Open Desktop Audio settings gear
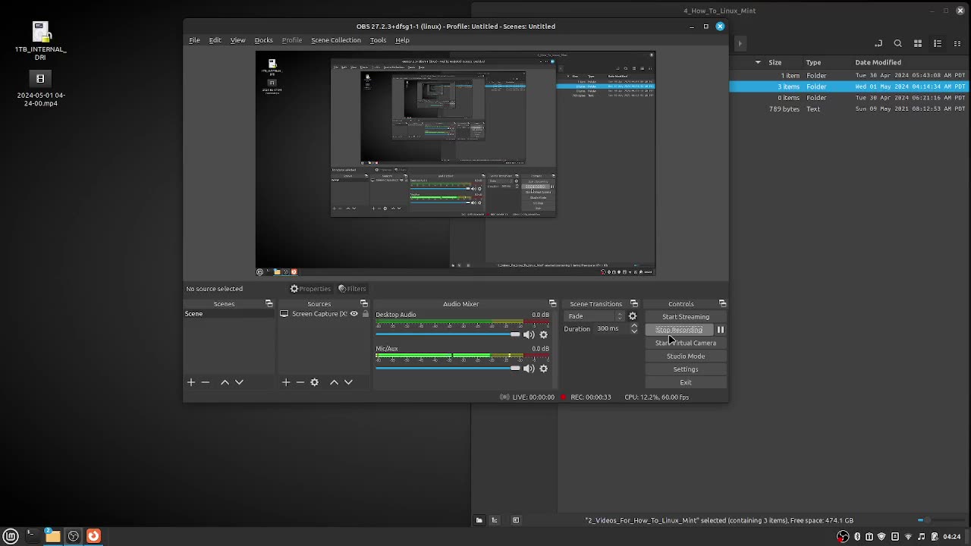Screen dimensions: 971x546 (543, 334)
